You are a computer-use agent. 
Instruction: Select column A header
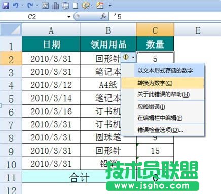pos(51,30)
